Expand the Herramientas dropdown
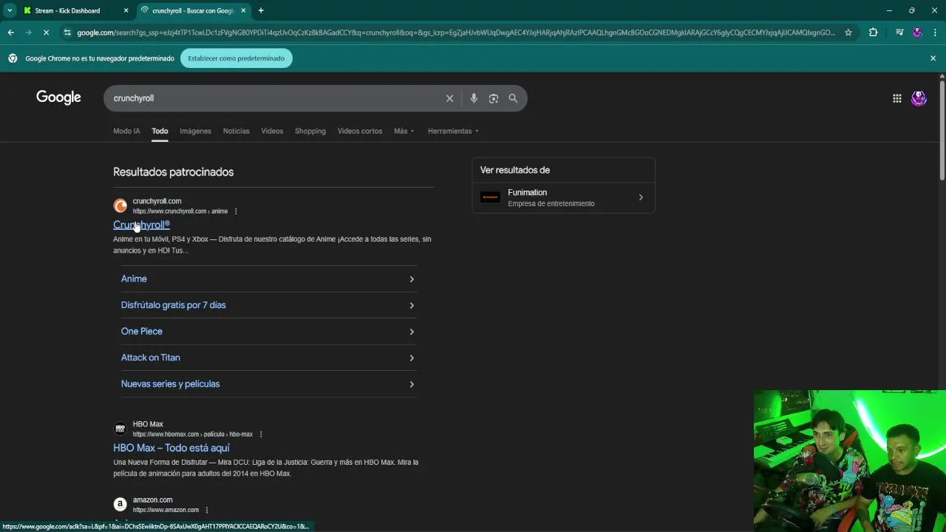Image resolution: width=946 pixels, height=532 pixels. [x=453, y=131]
